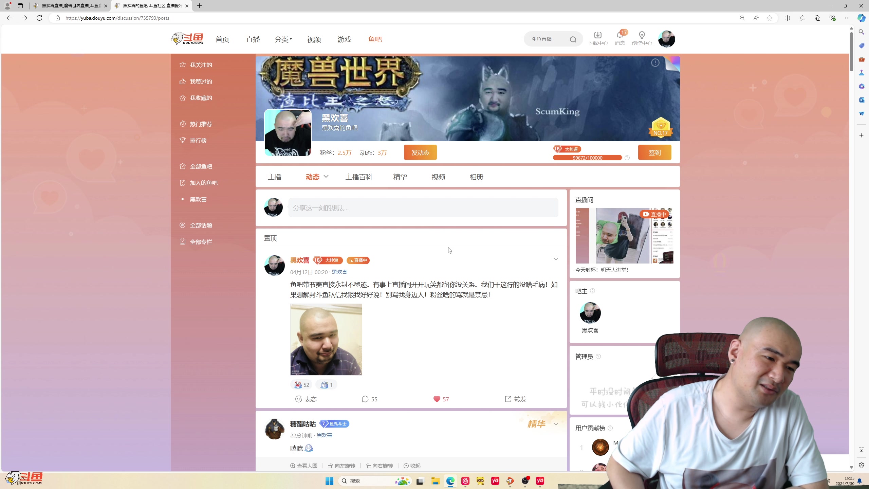Add page to browser favorites star

(x=770, y=18)
